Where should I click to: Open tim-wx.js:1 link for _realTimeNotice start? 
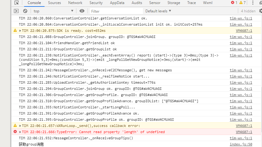click(241, 76)
